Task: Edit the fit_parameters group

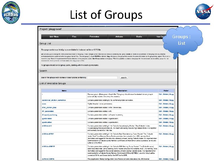Action: pos(160,111)
